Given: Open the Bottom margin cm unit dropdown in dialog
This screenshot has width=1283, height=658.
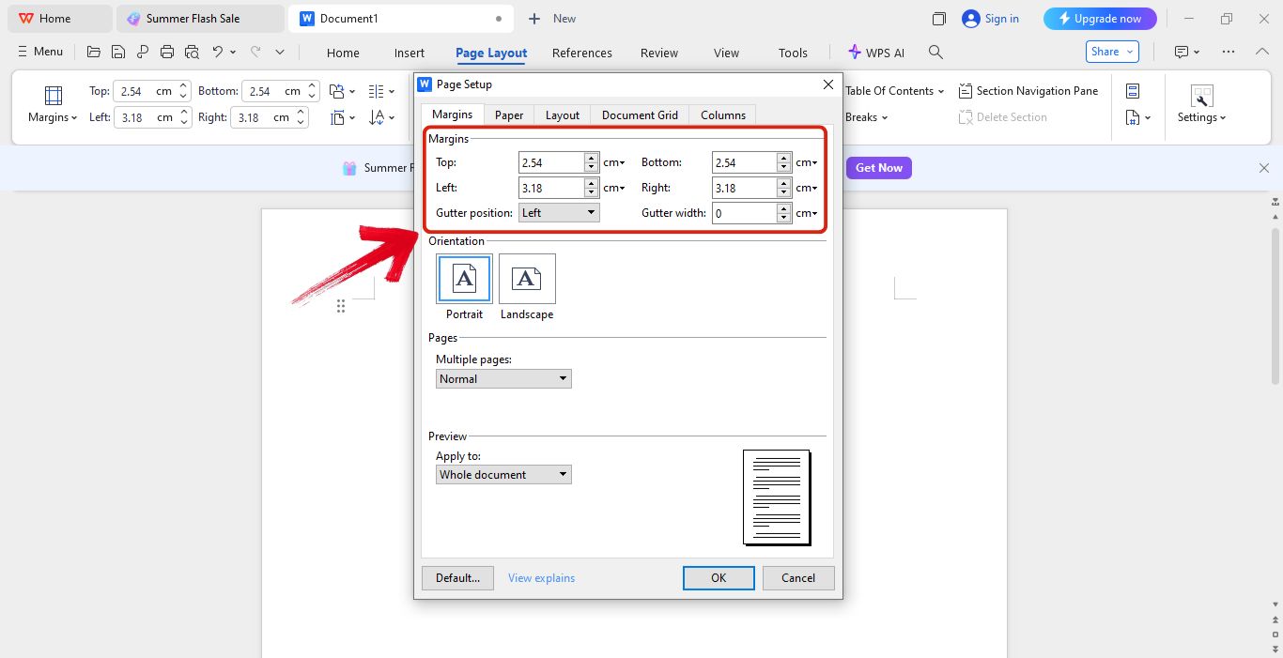Looking at the screenshot, I should [807, 162].
